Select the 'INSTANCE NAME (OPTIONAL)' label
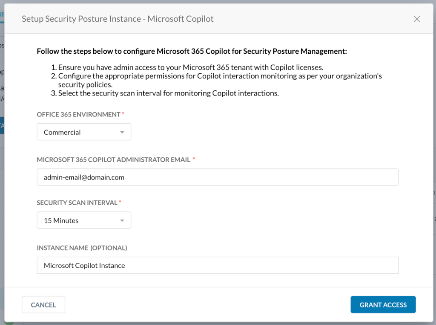Image resolution: width=436 pixels, height=325 pixels. (x=82, y=248)
